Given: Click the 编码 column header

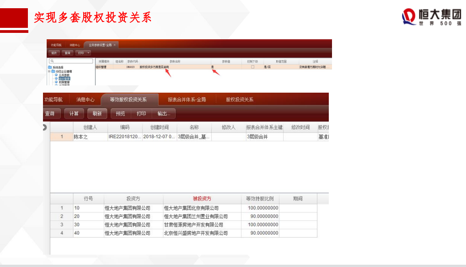Looking at the screenshot, I should click(125, 127).
